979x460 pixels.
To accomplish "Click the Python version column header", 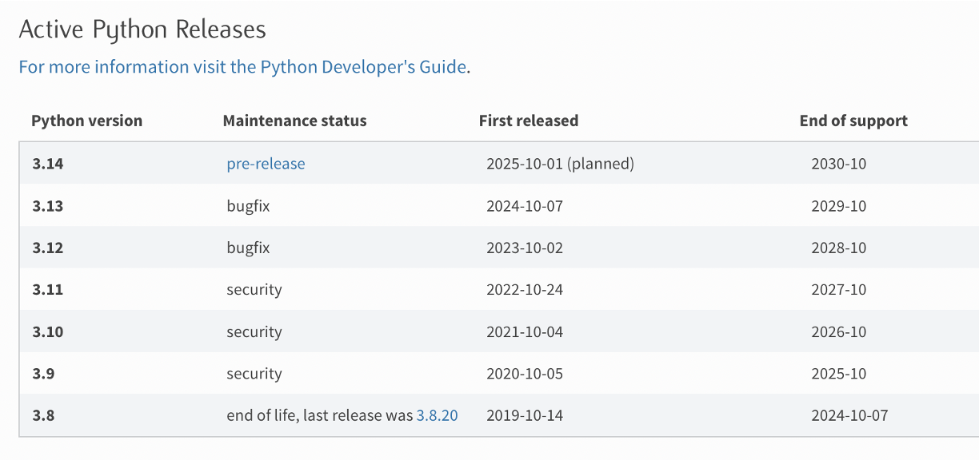I will click(x=86, y=121).
